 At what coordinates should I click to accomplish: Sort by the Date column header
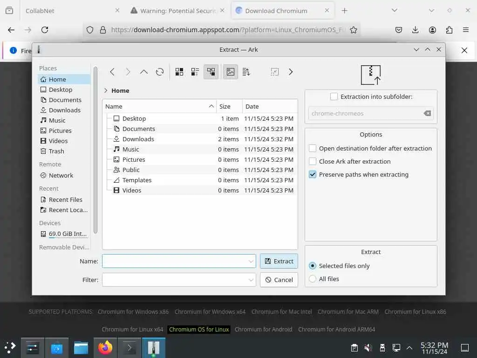click(270, 106)
